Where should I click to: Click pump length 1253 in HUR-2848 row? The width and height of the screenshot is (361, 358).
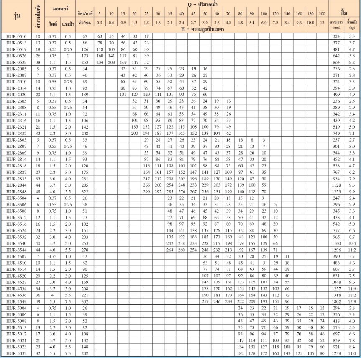pyautogui.click(x=336, y=192)
